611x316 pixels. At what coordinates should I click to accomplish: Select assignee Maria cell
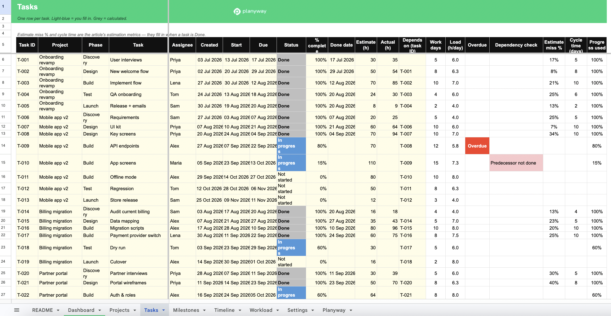182,163
